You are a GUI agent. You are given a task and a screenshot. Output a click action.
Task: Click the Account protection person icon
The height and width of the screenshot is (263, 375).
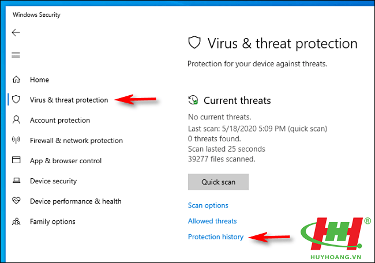pos(16,120)
